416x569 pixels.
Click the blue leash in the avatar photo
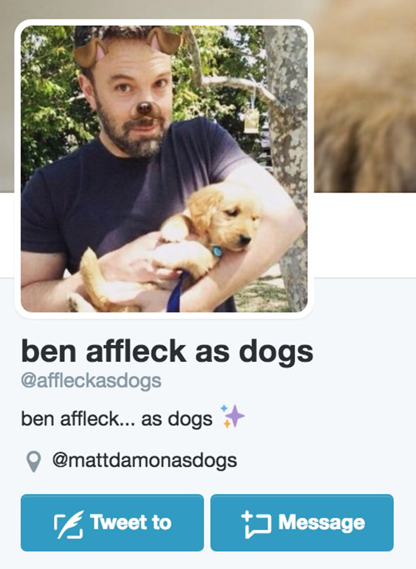tap(177, 291)
